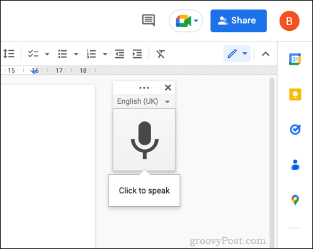Screen dimensions: 313x249
Task: Expand the checklist options arrow
Action: point(47,54)
